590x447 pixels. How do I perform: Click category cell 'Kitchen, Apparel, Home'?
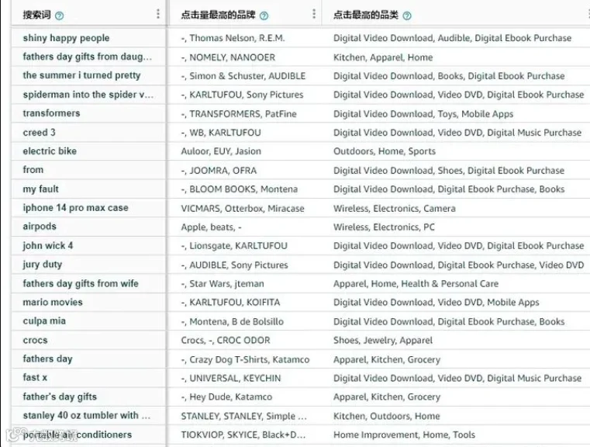[383, 57]
